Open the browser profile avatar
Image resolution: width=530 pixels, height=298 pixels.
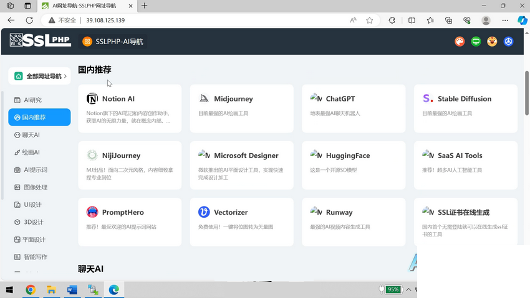(486, 21)
